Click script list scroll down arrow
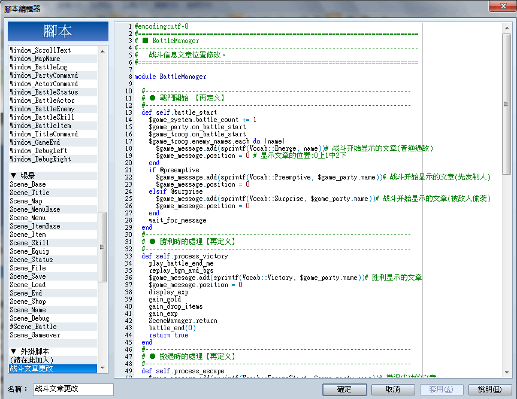Image resolution: width=517 pixels, height=399 pixels. pyautogui.click(x=102, y=368)
